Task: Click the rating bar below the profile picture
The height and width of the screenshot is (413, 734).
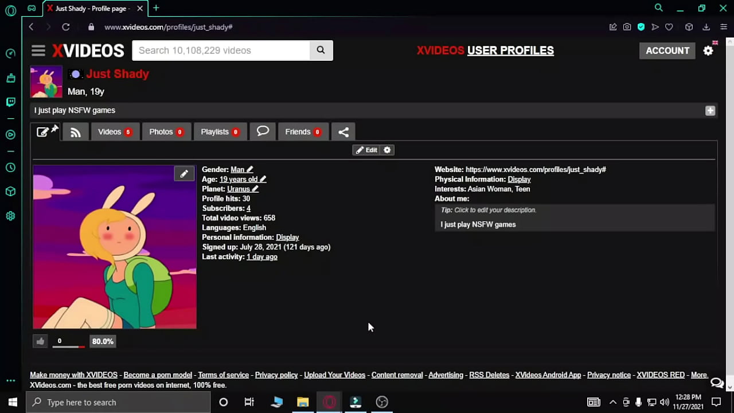Action: (x=69, y=345)
